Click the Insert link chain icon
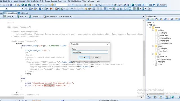This screenshot has height=101, width=180. [110, 9]
